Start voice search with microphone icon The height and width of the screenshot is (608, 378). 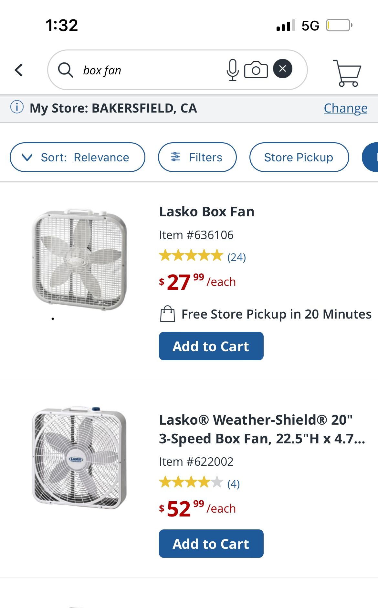(x=232, y=70)
